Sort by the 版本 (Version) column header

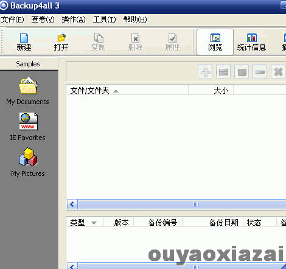pyautogui.click(x=119, y=223)
